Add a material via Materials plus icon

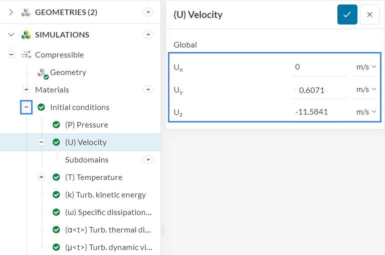click(148, 90)
